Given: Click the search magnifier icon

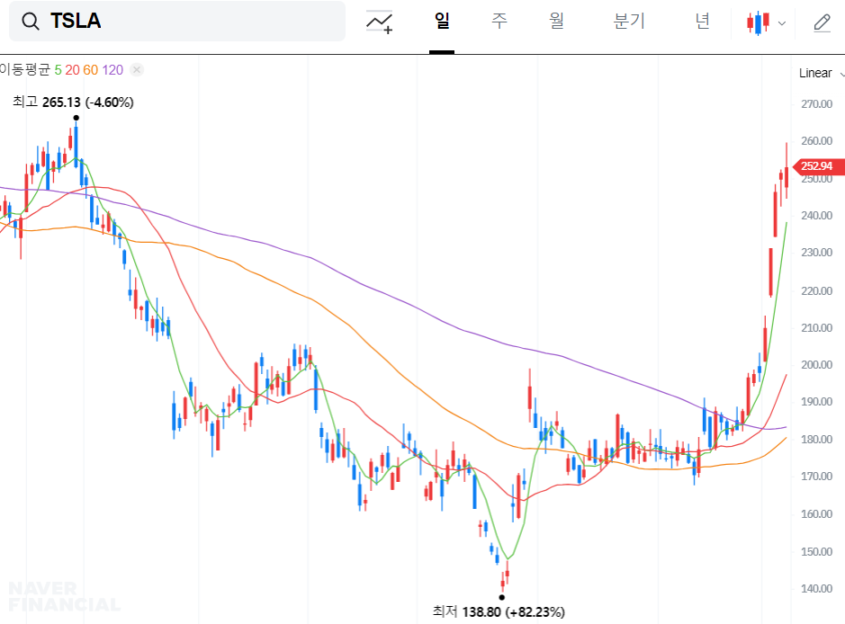Looking at the screenshot, I should (31, 22).
